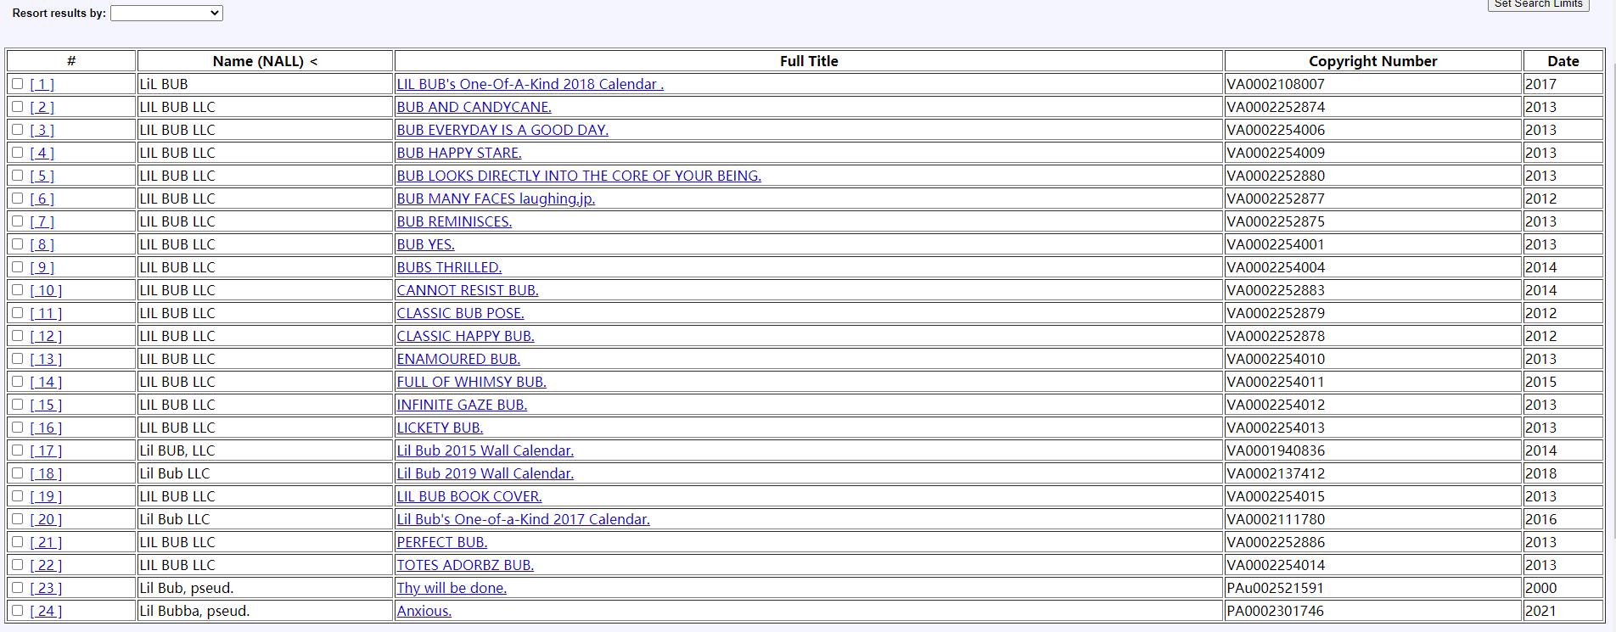Image resolution: width=1616 pixels, height=632 pixels.
Task: Open the Resort results by dropdown
Action: pos(166,13)
